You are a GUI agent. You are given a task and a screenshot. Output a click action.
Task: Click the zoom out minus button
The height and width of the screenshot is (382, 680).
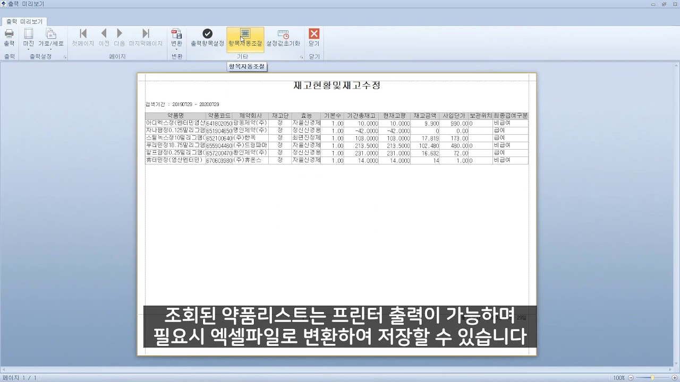click(630, 378)
